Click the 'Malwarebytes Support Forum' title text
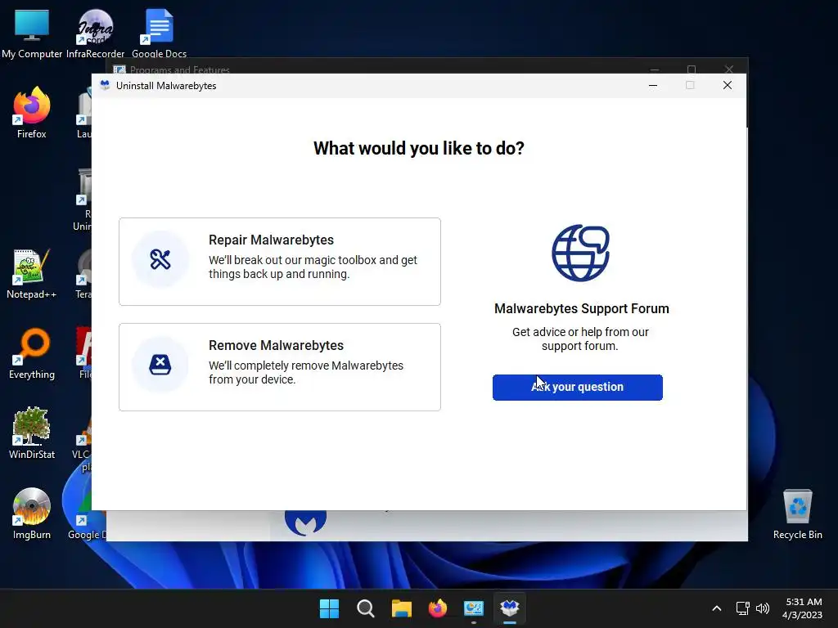The width and height of the screenshot is (838, 628). [582, 308]
